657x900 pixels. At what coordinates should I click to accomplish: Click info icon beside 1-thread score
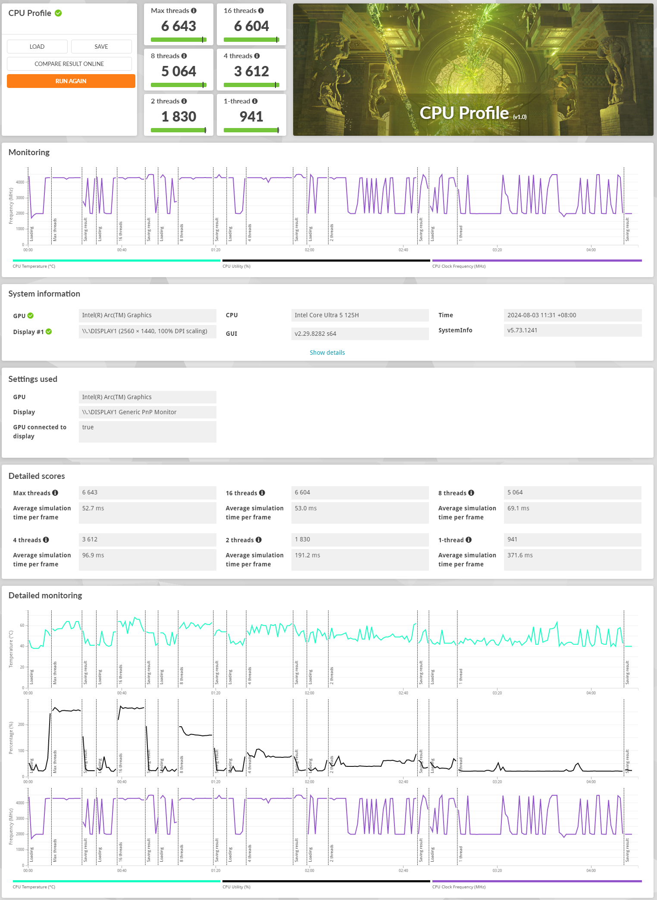255,101
